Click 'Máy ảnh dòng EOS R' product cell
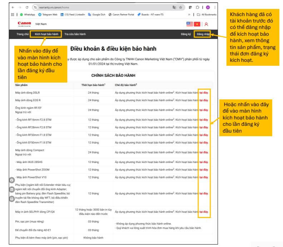 pyautogui.click(x=28, y=100)
